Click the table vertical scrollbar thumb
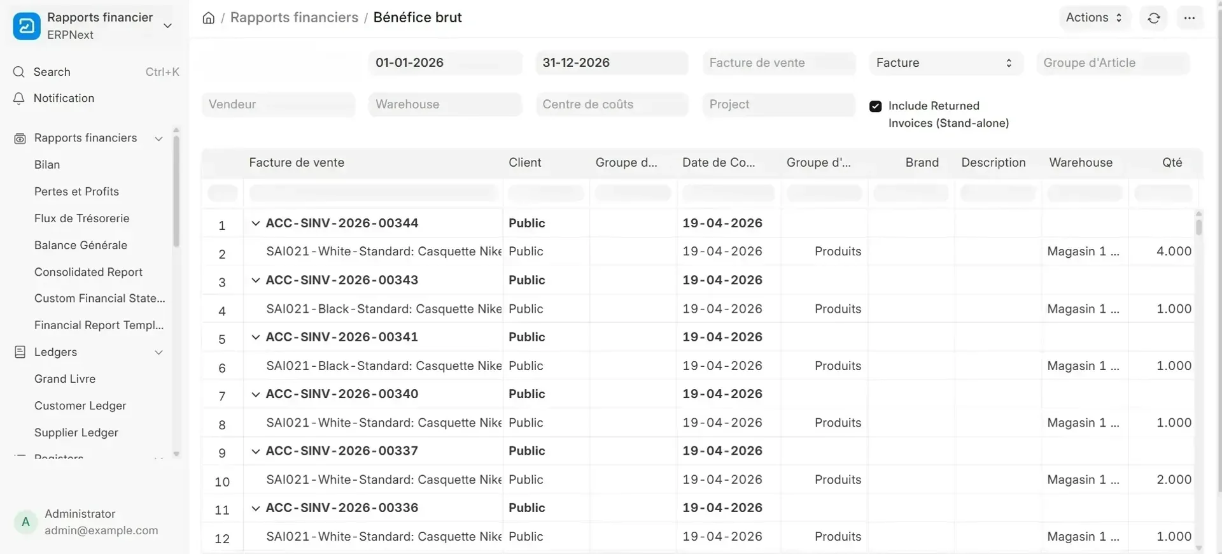This screenshot has width=1222, height=554. pyautogui.click(x=1198, y=227)
